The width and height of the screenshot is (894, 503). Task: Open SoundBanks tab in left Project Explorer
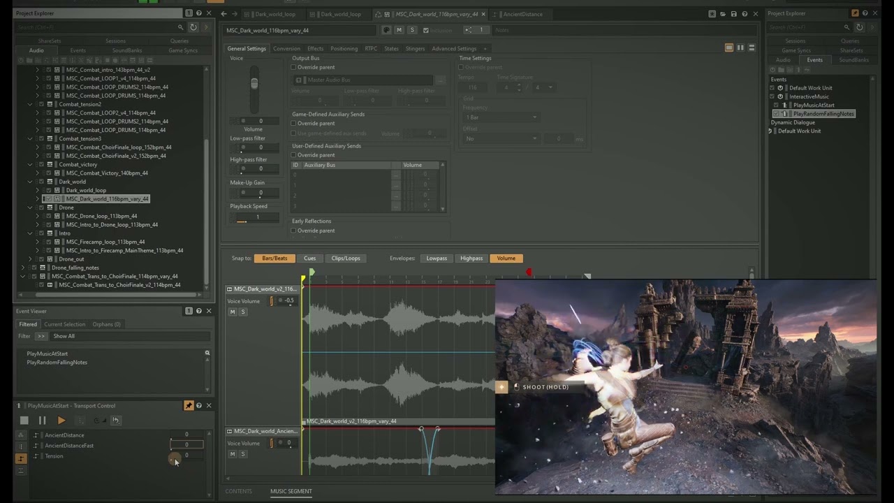click(127, 50)
